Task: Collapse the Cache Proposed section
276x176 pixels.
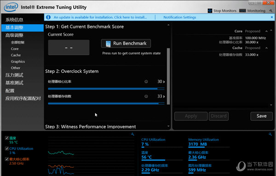Action: tap(266, 48)
